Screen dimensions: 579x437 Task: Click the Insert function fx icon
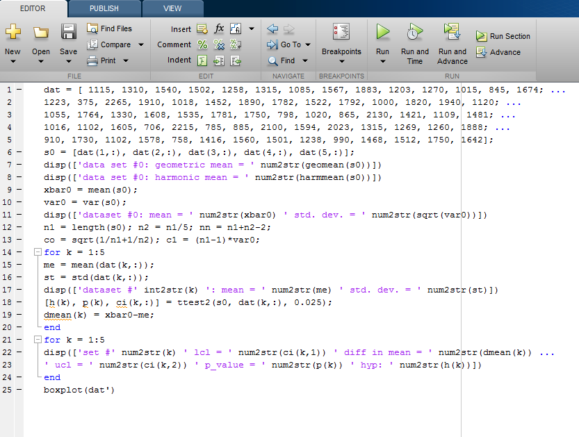(x=219, y=28)
